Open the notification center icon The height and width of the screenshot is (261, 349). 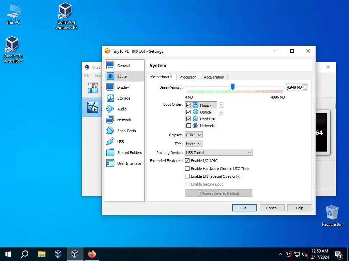[x=338, y=254]
